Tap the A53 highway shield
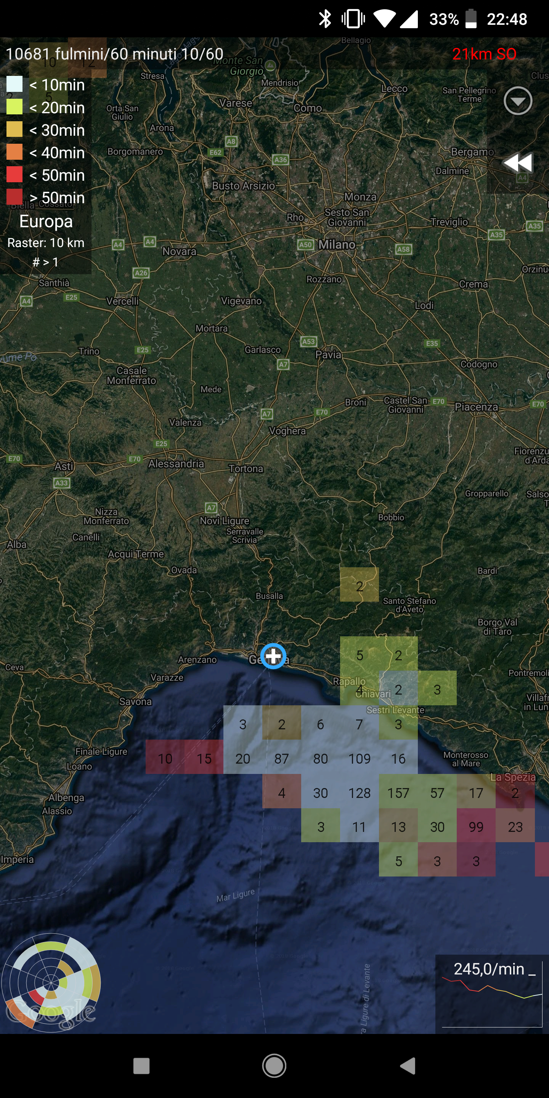Image resolution: width=549 pixels, height=1098 pixels. point(308,342)
